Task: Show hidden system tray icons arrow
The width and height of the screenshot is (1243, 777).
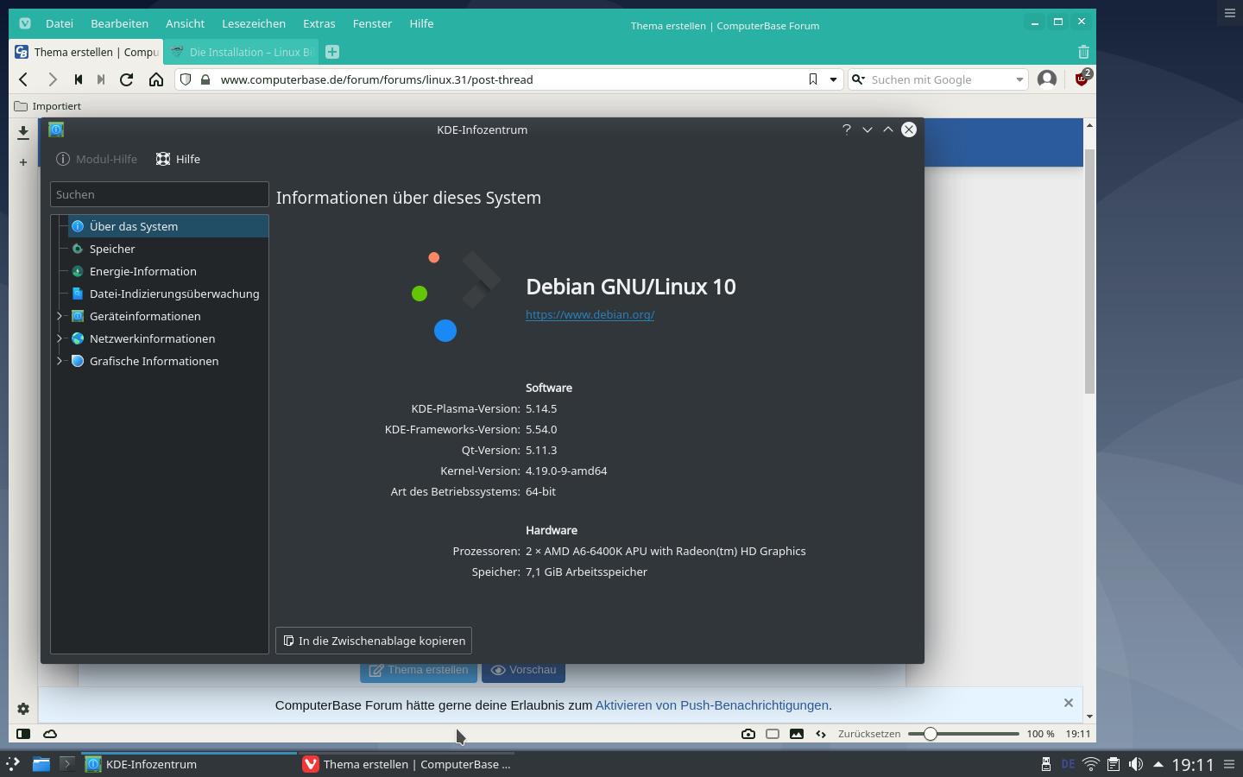Action: tap(1158, 764)
